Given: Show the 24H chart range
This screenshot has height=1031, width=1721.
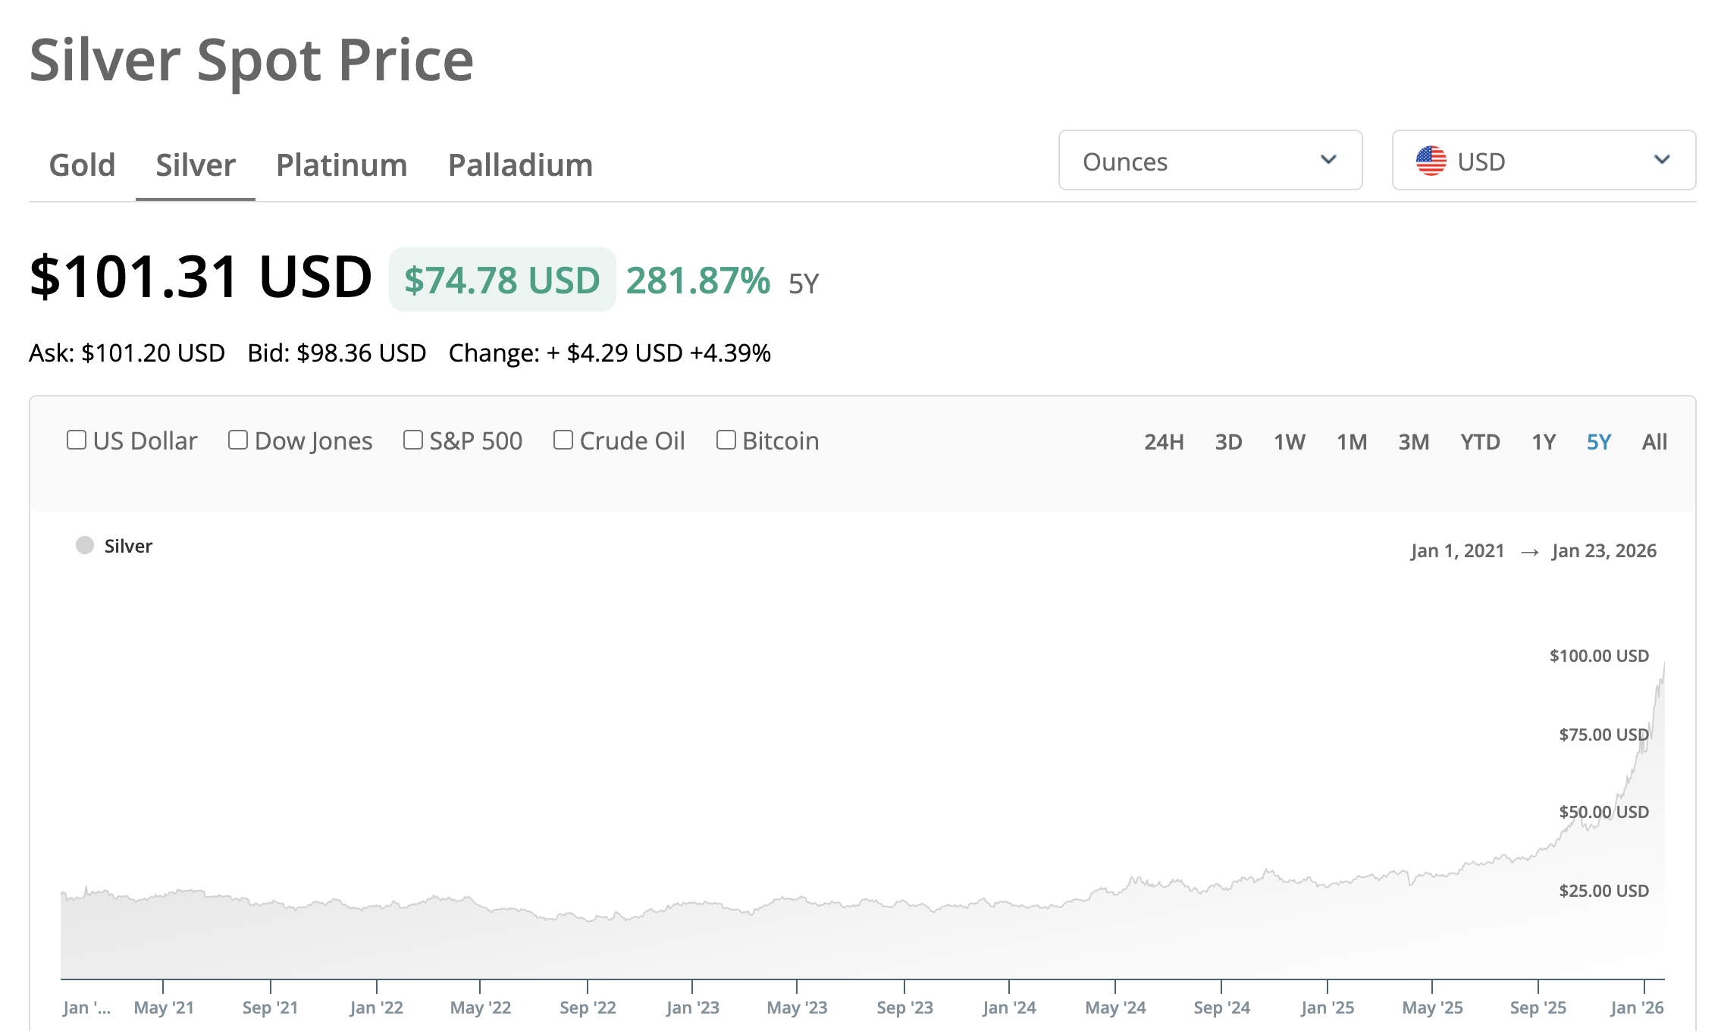Looking at the screenshot, I should [1164, 442].
